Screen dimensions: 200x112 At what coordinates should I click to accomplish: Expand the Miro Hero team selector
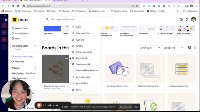click(x=24, y=48)
